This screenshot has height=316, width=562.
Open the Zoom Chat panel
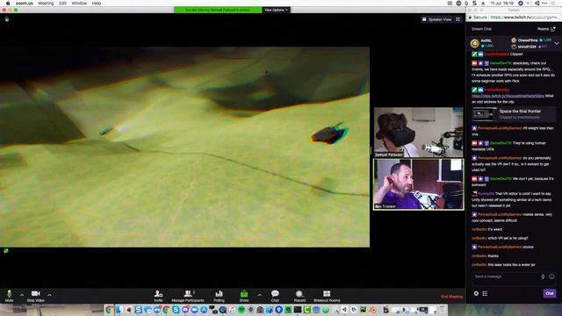click(x=275, y=296)
